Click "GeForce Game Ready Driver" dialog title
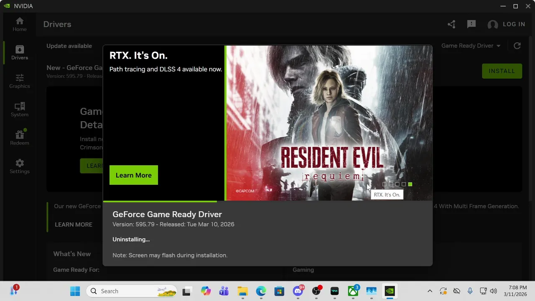This screenshot has height=301, width=535. [167, 214]
